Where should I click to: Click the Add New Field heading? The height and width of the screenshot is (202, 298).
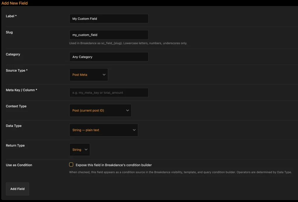coord(15,3)
